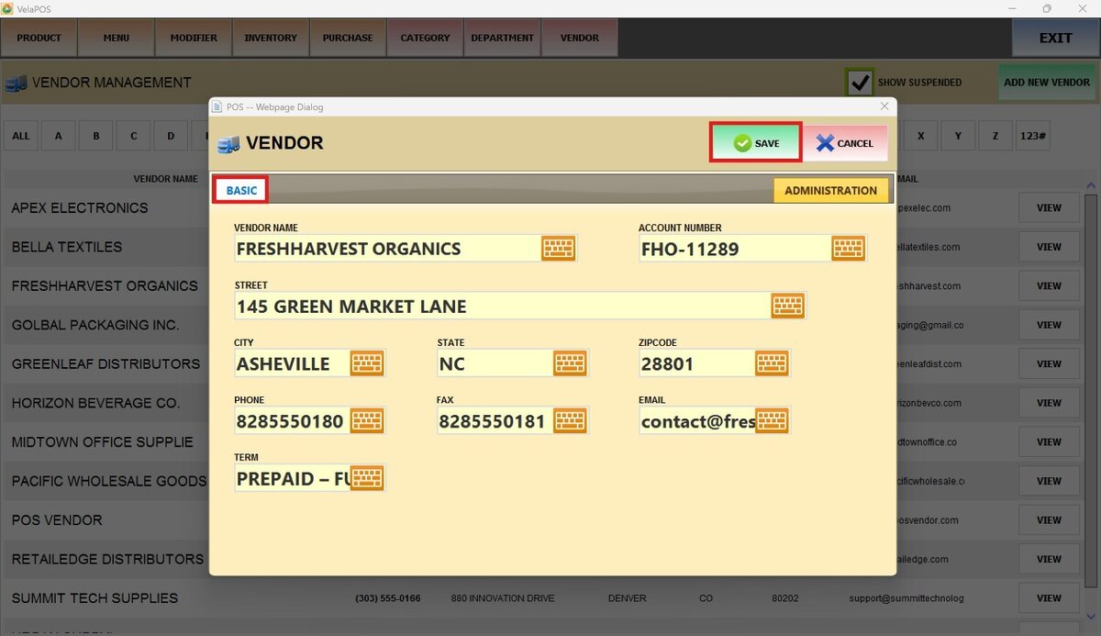The image size is (1101, 636).
Task: Open keyboard for Phone field
Action: pyautogui.click(x=367, y=421)
